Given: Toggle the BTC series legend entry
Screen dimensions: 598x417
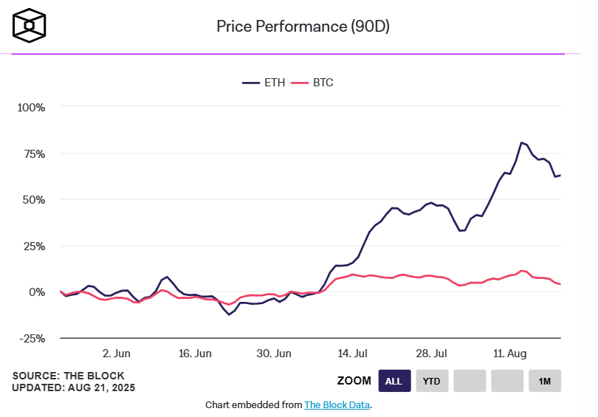Looking at the screenshot, I should pos(312,83).
